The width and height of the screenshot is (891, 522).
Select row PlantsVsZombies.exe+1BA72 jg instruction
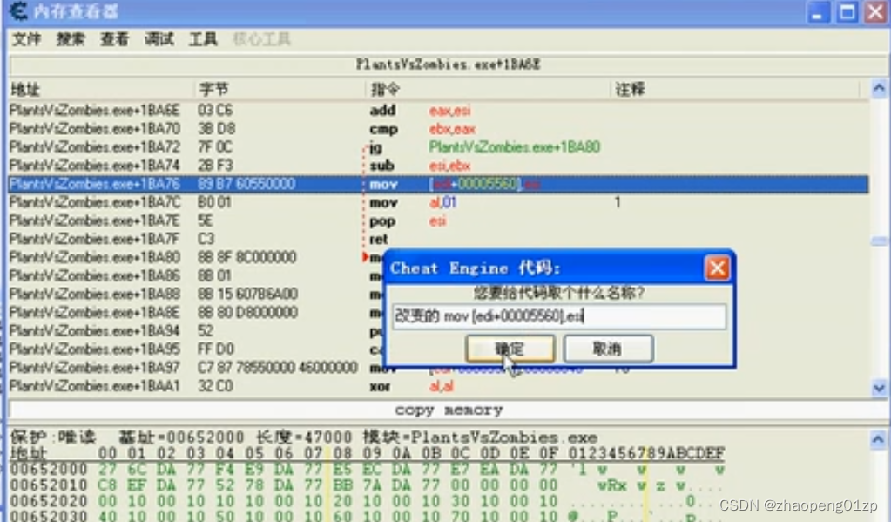(439, 146)
